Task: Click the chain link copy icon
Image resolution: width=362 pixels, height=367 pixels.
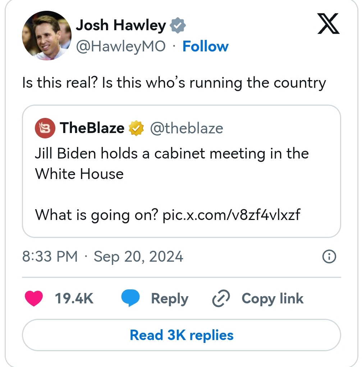Action: click(x=222, y=299)
